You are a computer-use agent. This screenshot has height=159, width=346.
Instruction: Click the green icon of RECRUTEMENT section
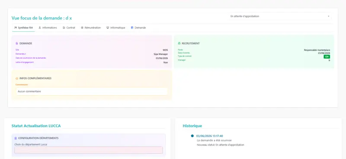pos(179,44)
